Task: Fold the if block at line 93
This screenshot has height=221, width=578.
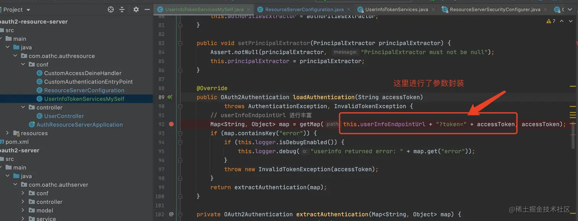Action: pyautogui.click(x=180, y=133)
